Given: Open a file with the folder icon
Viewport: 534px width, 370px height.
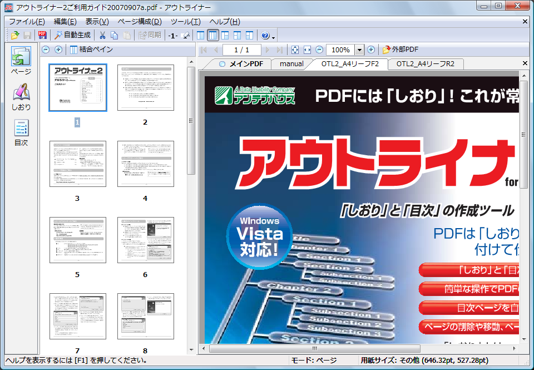Looking at the screenshot, I should [x=14, y=35].
